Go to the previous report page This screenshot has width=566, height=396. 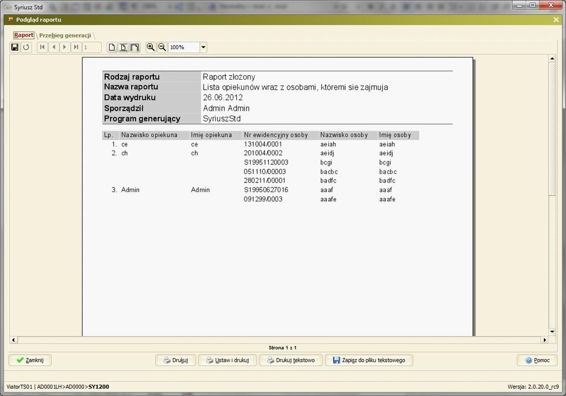[54, 48]
